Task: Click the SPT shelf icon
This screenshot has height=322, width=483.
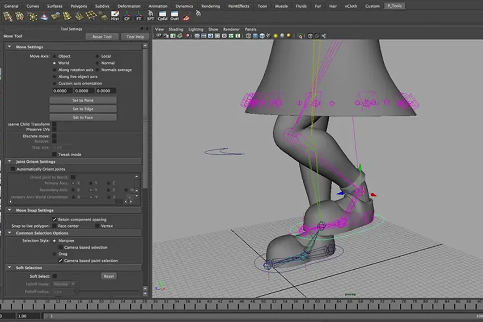Action: (150, 16)
